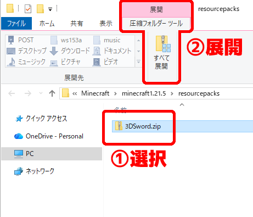Image resolution: width=253 pixels, height=217 pixels.
Task: Click the new folder quick access icon
Action: pos(40,9)
